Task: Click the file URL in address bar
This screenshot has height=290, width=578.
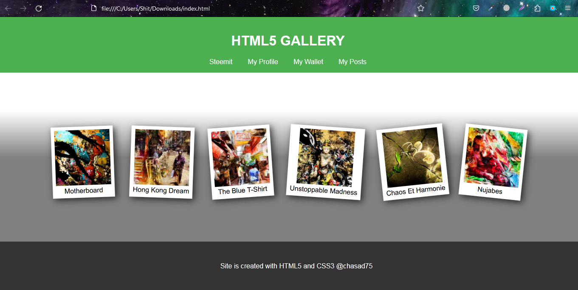Action: [155, 8]
